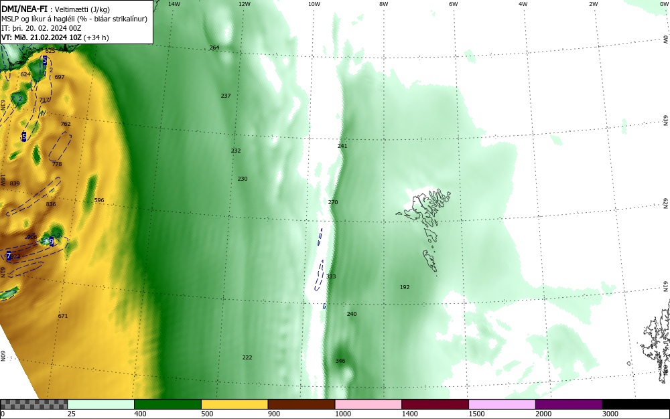This screenshot has width=670, height=419.
Task: Click the map value '232'
Action: coord(236,151)
